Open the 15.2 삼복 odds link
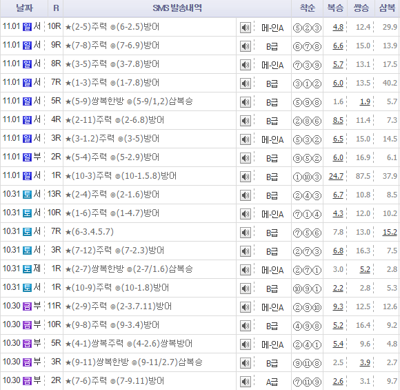Screen dimensions: 400x390 coord(390,232)
